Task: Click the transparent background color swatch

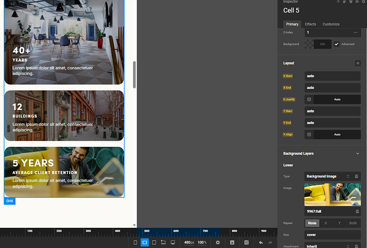Action: pos(309,44)
